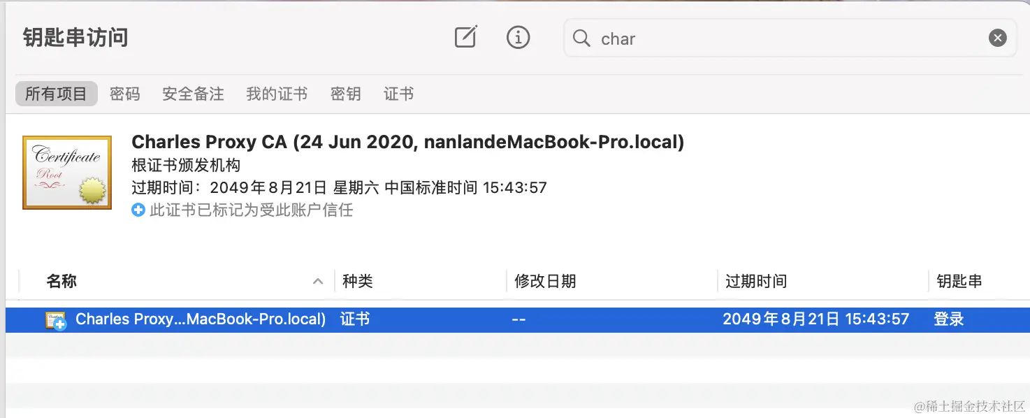
Task: Click the 过期时间 detail line in header
Action: tap(339, 187)
